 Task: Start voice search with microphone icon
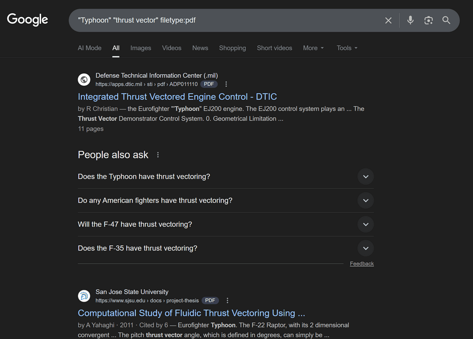click(x=410, y=20)
